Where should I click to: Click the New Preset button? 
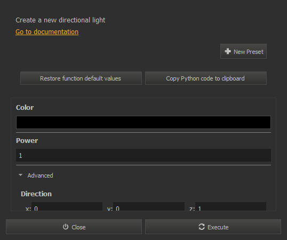(243, 51)
